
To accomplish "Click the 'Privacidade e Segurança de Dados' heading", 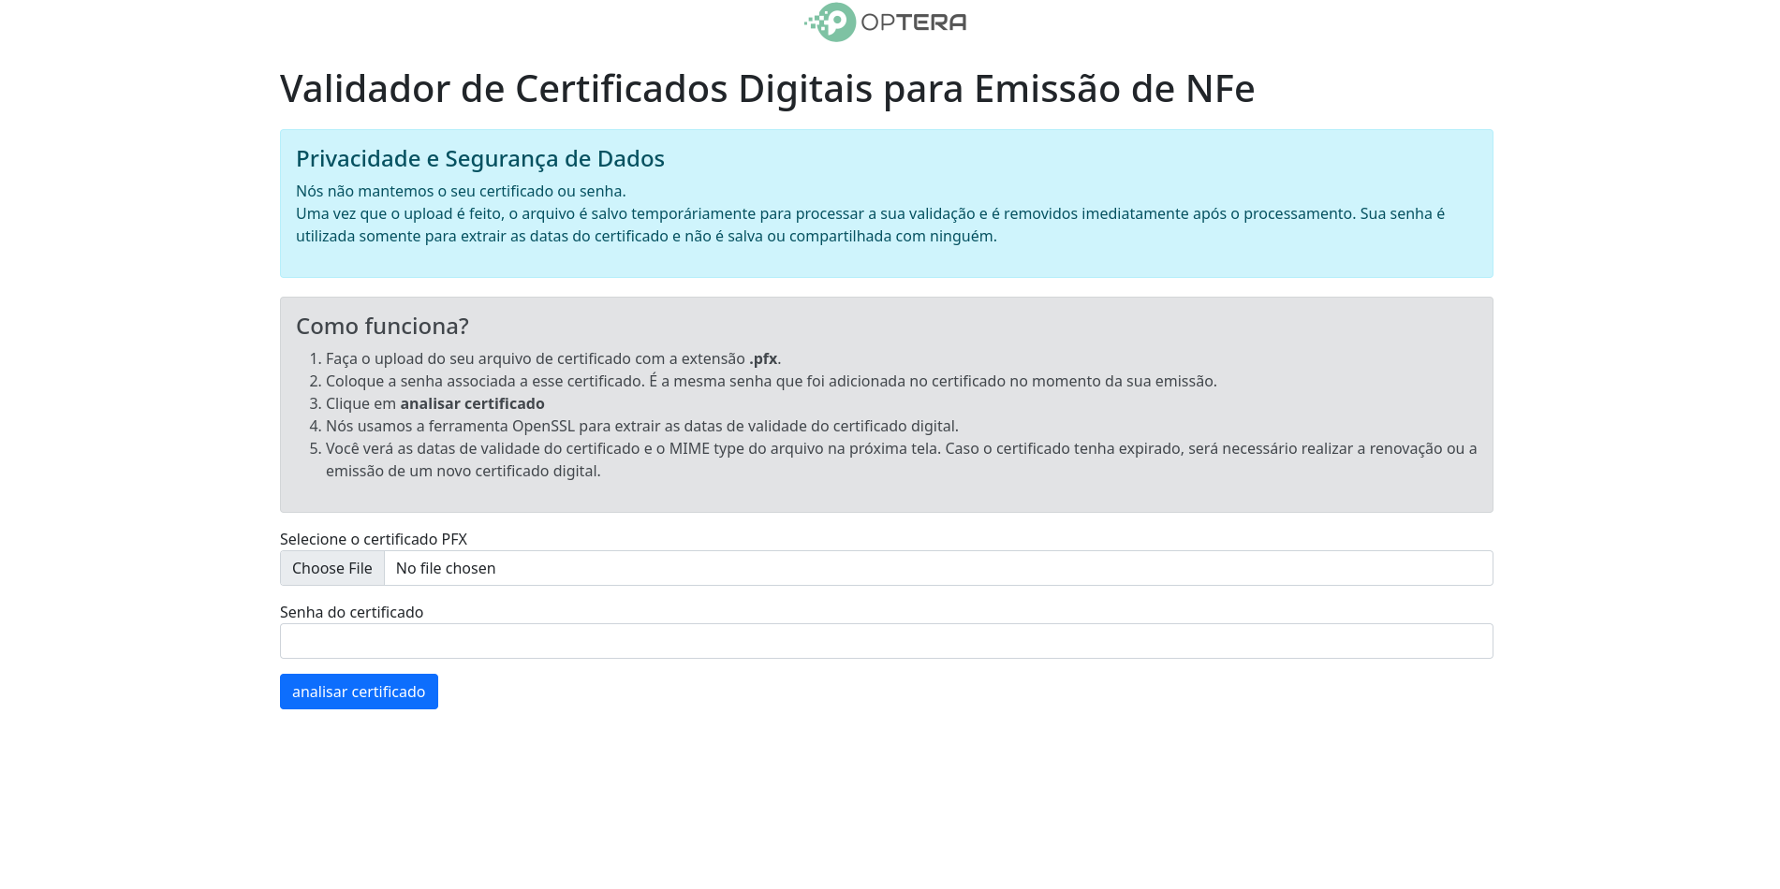I will (479, 158).
